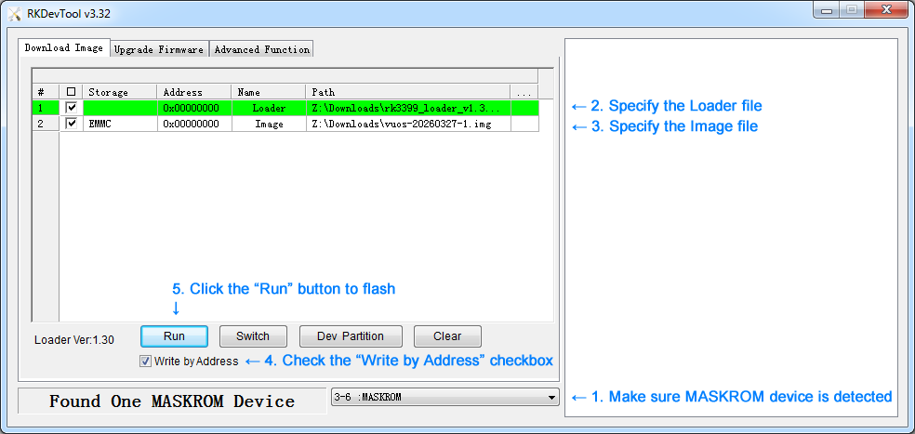The width and height of the screenshot is (915, 434).
Task: Select the Download Image tab
Action: (x=63, y=48)
